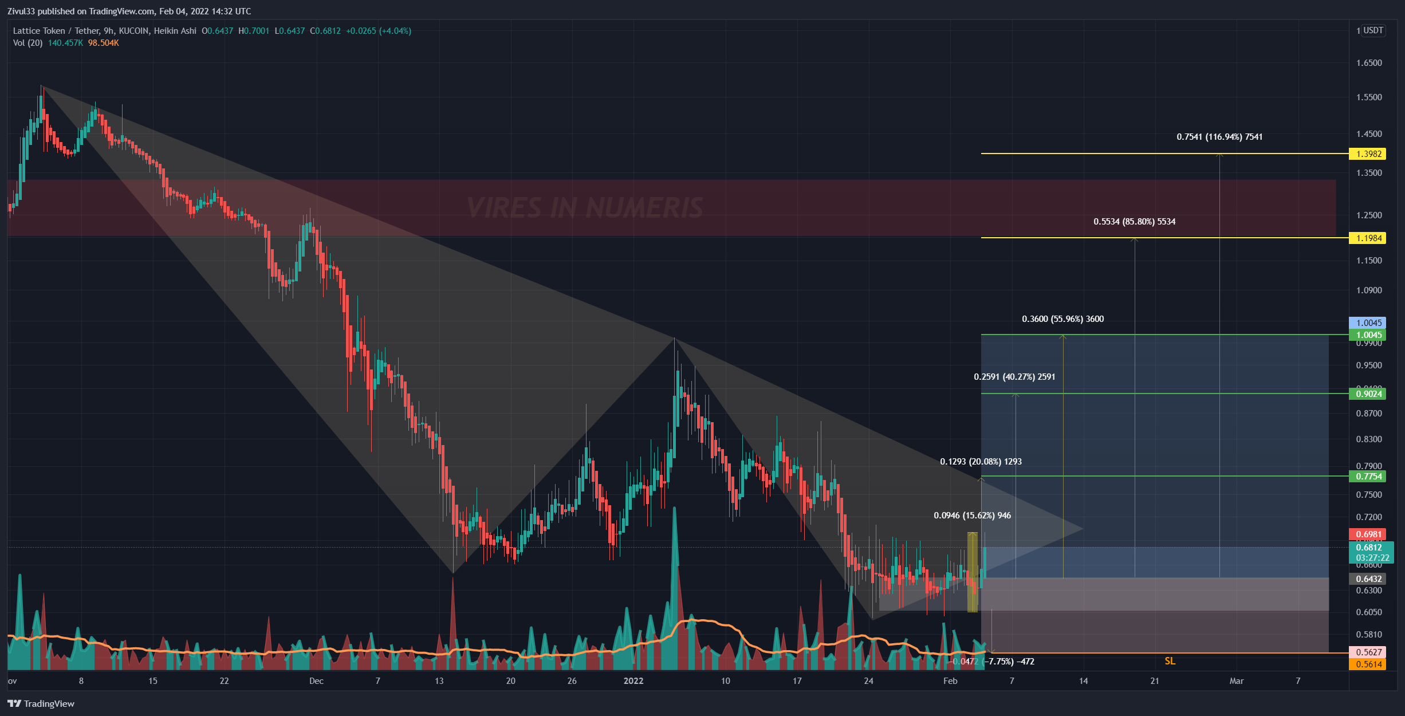1405x716 pixels.
Task: Select the green 0.9024 price label
Action: tap(1368, 394)
